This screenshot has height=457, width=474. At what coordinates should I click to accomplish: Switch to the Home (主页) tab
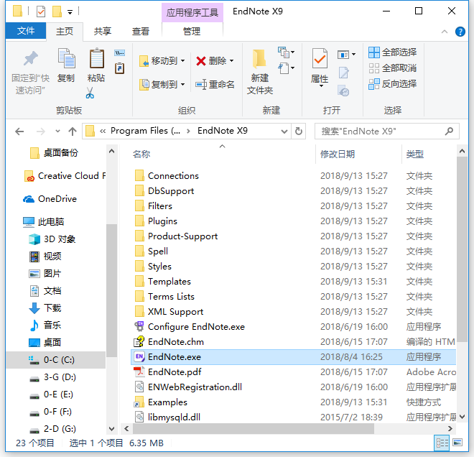coord(65,31)
